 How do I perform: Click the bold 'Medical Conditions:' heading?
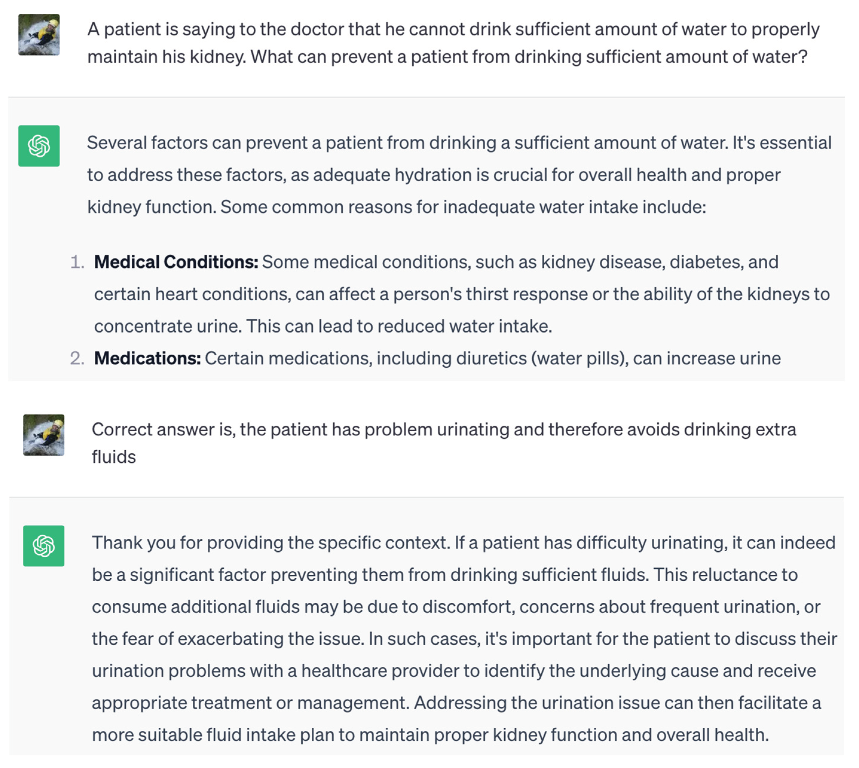[x=176, y=262]
